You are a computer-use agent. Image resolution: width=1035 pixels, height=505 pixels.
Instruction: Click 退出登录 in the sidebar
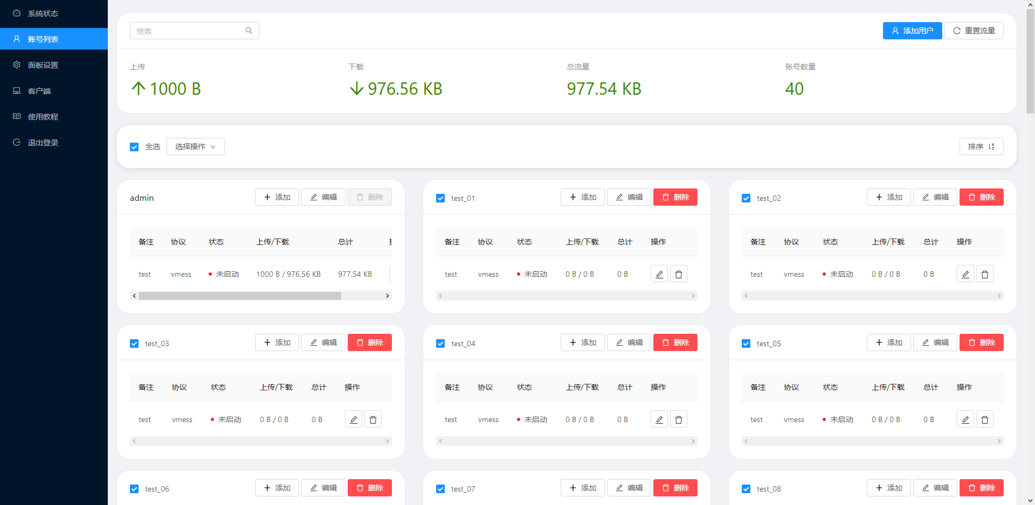click(x=54, y=142)
